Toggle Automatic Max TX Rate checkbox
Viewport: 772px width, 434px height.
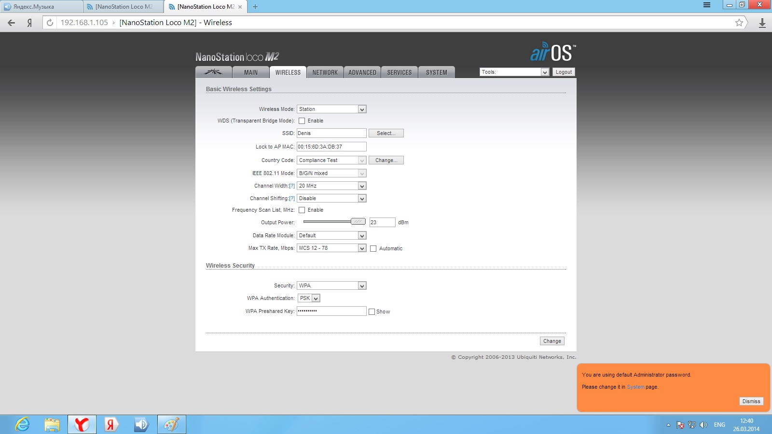tap(373, 249)
